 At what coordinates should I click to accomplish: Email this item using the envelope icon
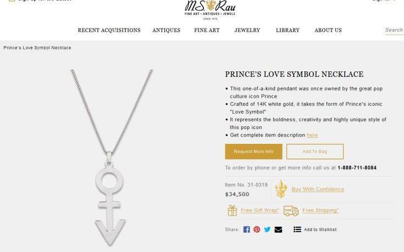[x=278, y=229]
